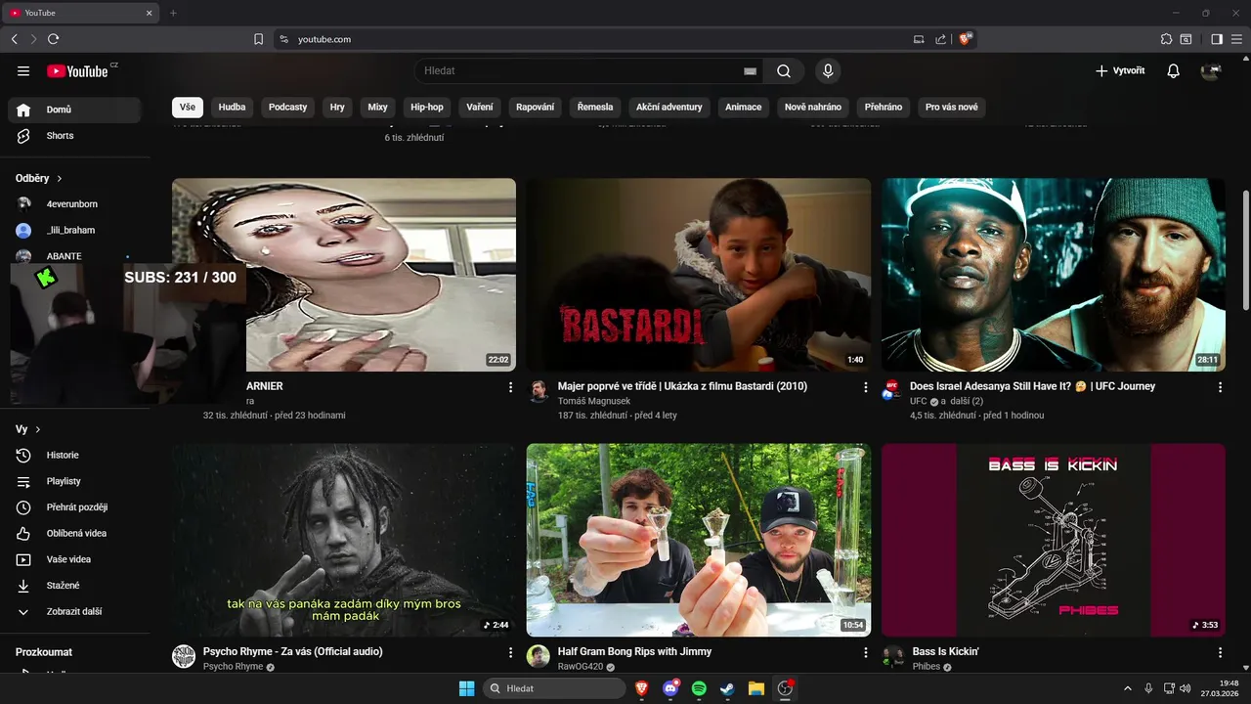Open Discord from the taskbar

tap(670, 688)
